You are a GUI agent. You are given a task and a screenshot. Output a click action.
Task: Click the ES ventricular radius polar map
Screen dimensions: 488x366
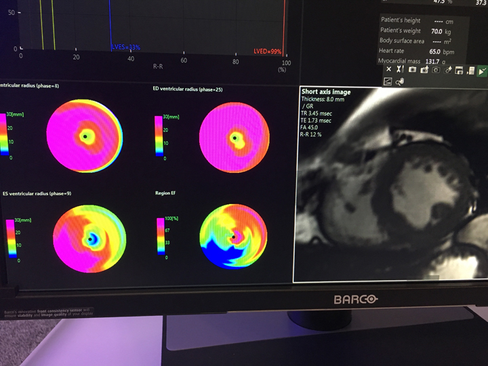(89, 239)
